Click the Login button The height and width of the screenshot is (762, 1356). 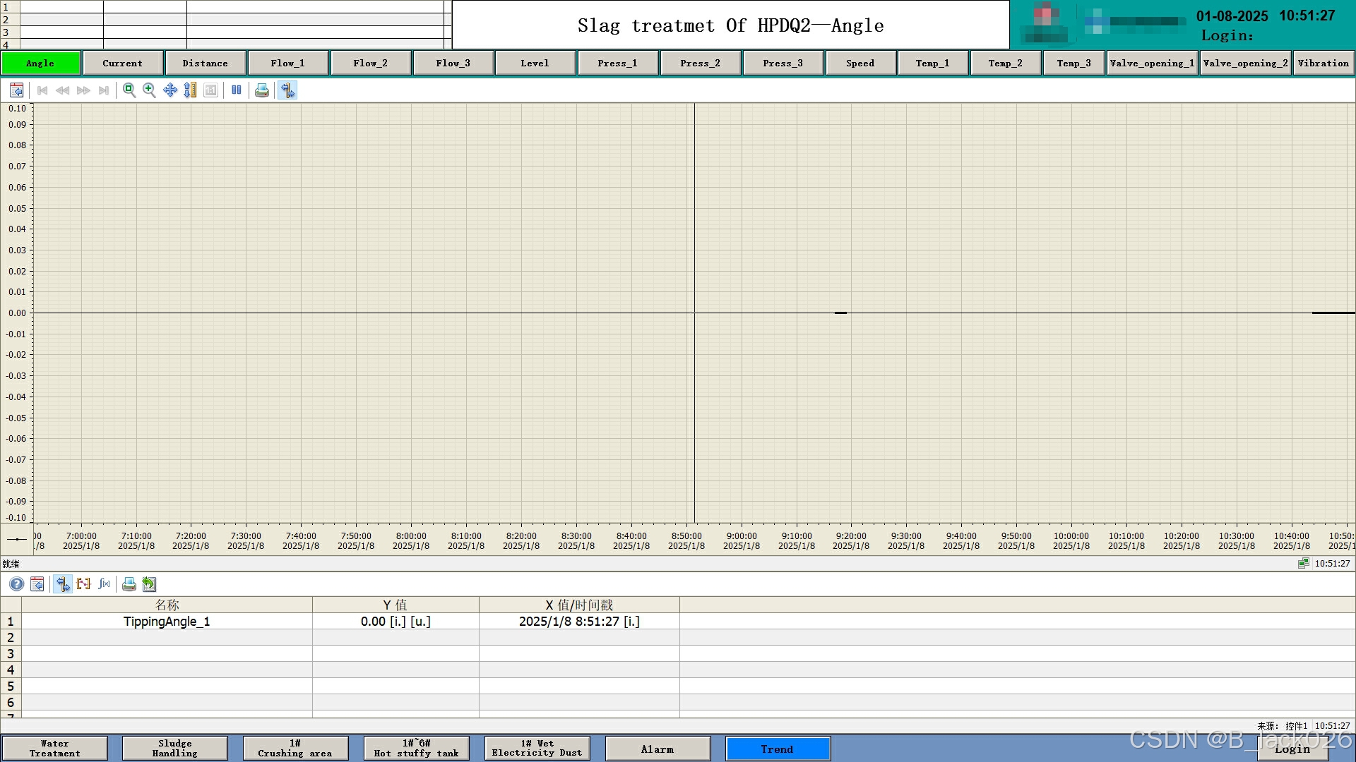[1292, 750]
